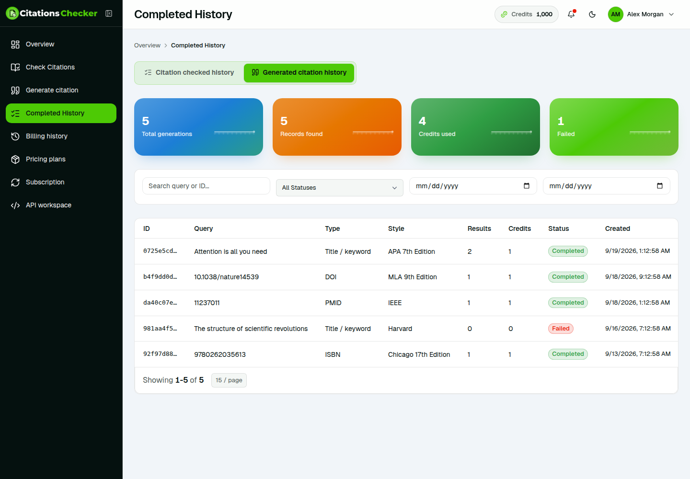Select Generated citation history tab

tap(299, 73)
